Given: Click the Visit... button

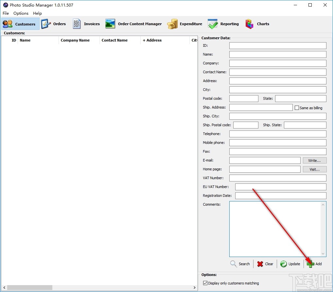Looking at the screenshot, I should coord(315,169).
